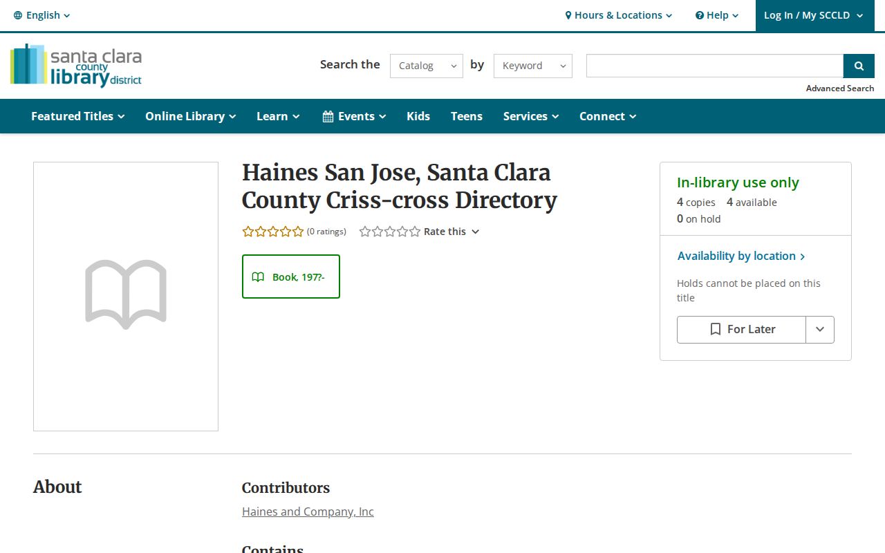Open the Catalog search scope dropdown
The image size is (885, 553).
(427, 66)
